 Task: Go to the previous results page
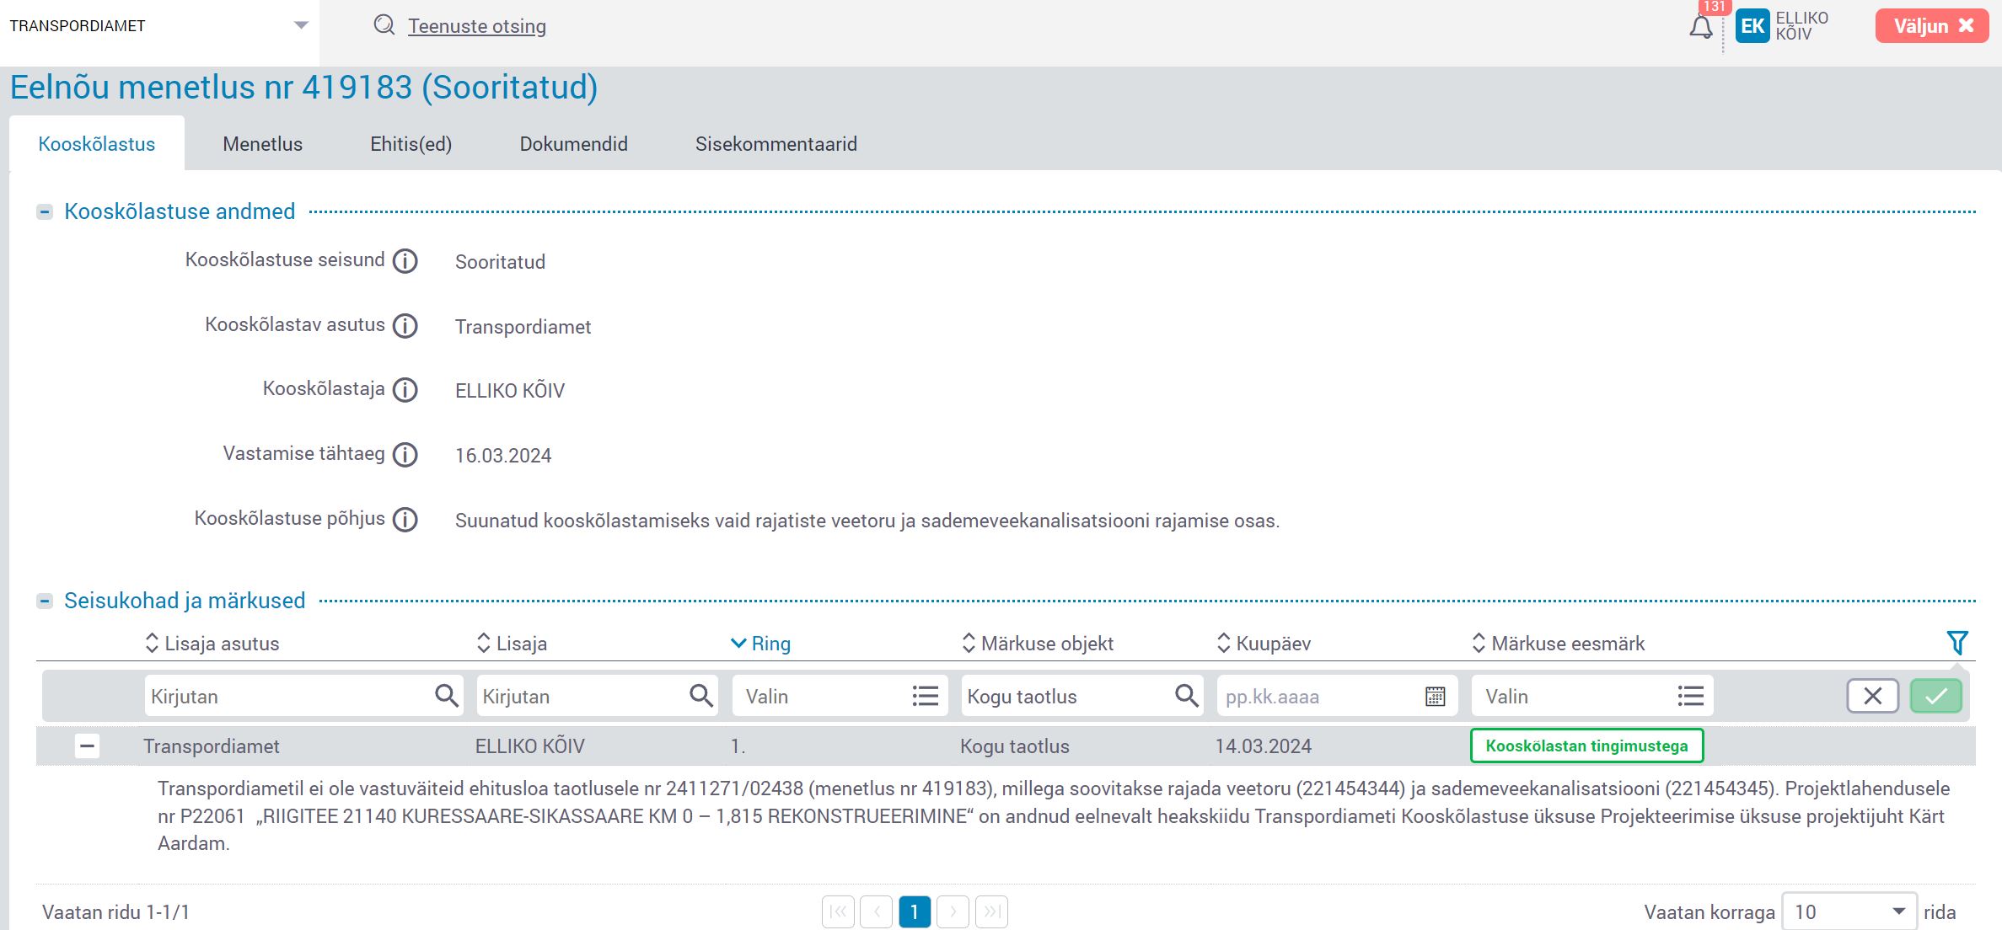point(877,911)
